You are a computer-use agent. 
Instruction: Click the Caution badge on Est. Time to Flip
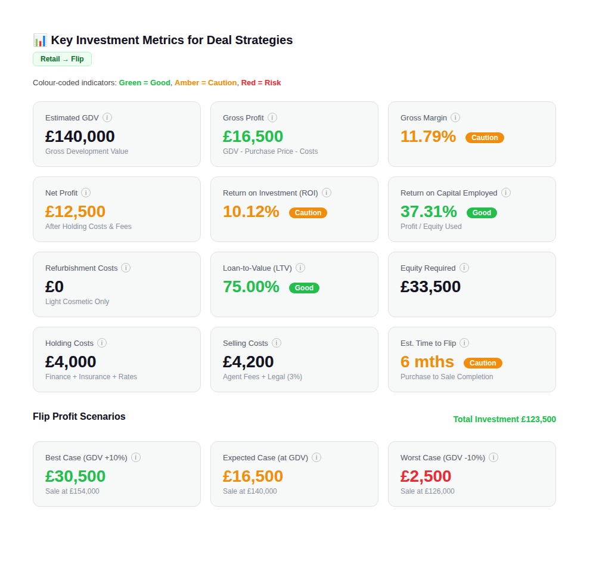point(483,363)
